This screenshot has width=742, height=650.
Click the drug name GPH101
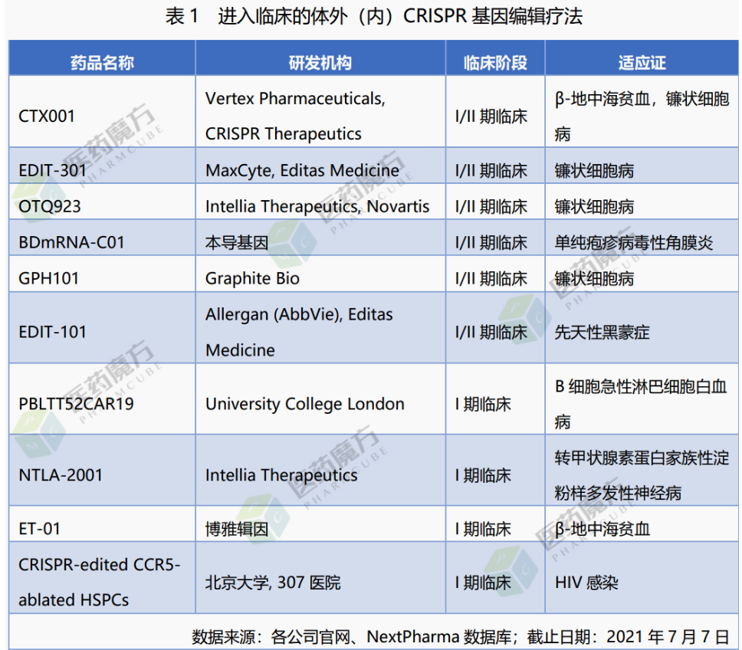tap(48, 278)
